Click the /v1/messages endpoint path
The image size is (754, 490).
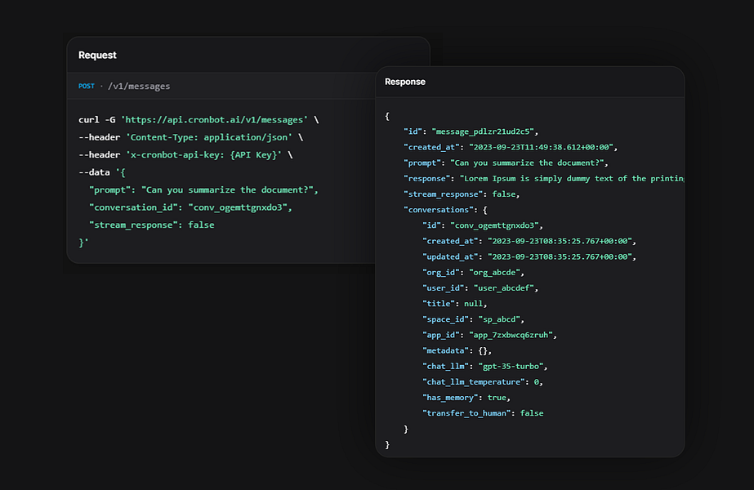139,86
